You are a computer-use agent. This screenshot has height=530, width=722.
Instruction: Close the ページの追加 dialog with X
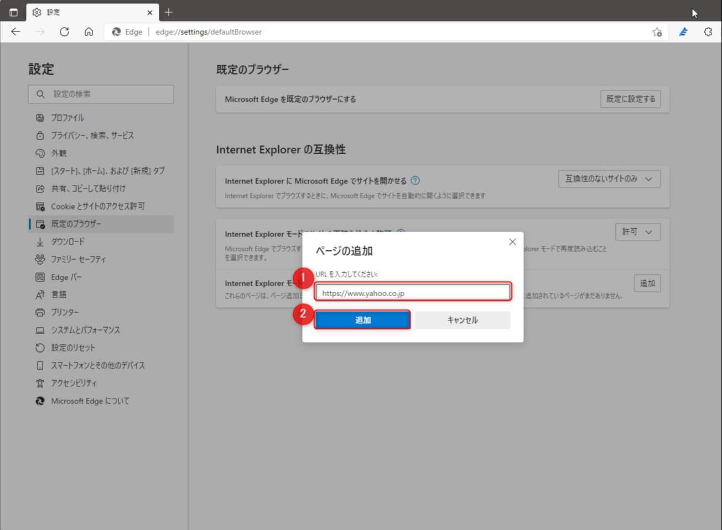coord(512,242)
